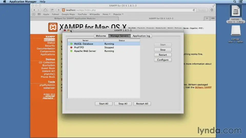246x138 pixels.
Task: Open the phpinfo() demo link
Action: (49, 74)
